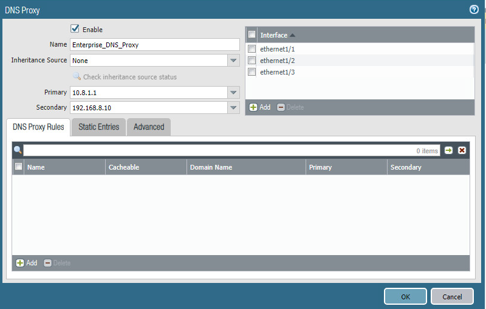Click the Interface column sort arrow
The width and height of the screenshot is (486, 309).
(293, 35)
